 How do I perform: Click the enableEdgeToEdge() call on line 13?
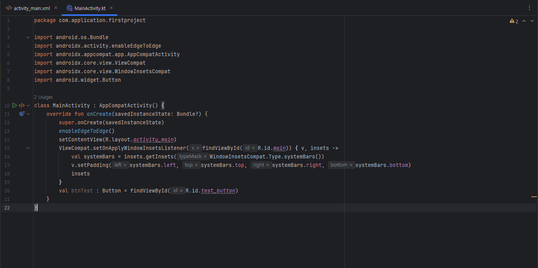[x=87, y=131]
